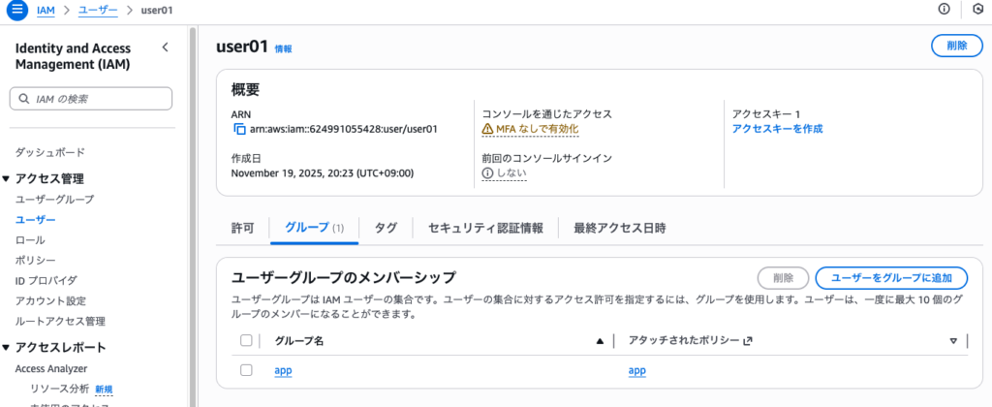Click the hexagon settings icon at top right
This screenshot has height=407, width=992.
[x=977, y=10]
